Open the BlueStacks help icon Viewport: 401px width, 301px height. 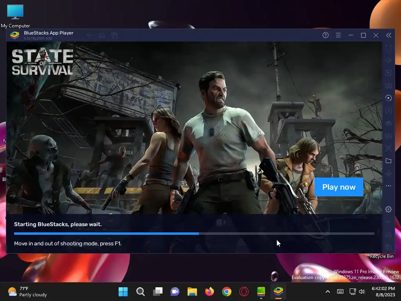(x=325, y=35)
